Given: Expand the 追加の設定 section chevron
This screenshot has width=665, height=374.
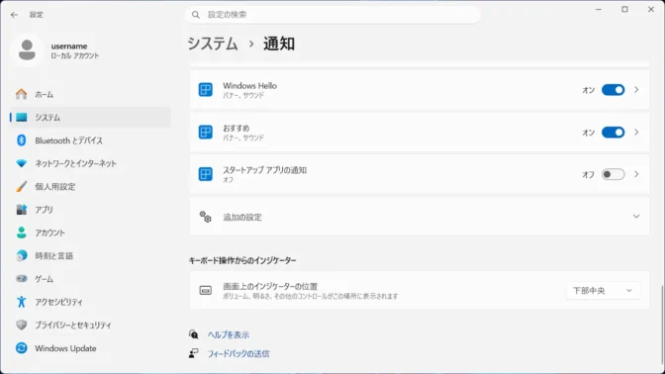Looking at the screenshot, I should tap(636, 217).
